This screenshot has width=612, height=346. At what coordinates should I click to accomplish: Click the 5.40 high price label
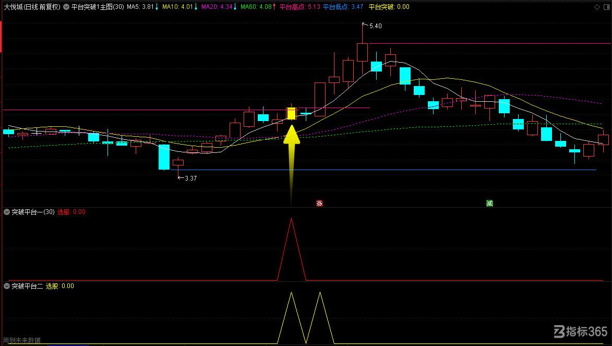(x=376, y=26)
